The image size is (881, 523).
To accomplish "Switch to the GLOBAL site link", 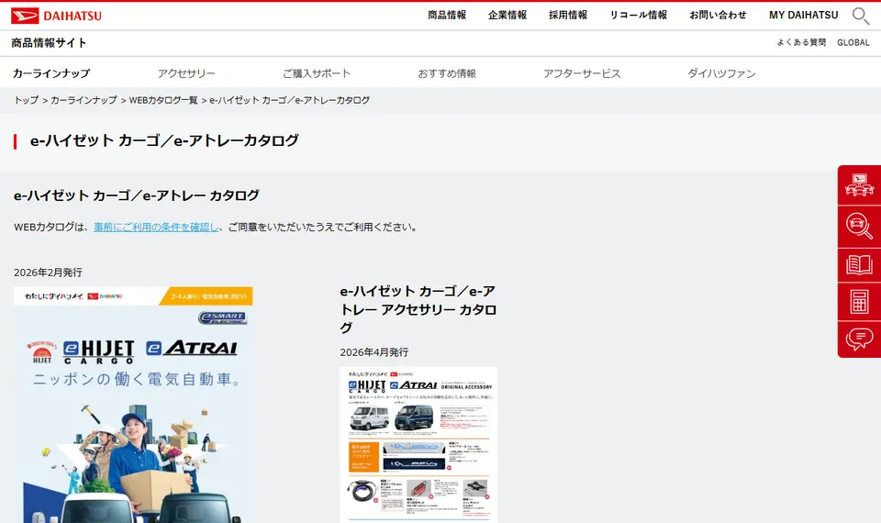I will pos(853,43).
